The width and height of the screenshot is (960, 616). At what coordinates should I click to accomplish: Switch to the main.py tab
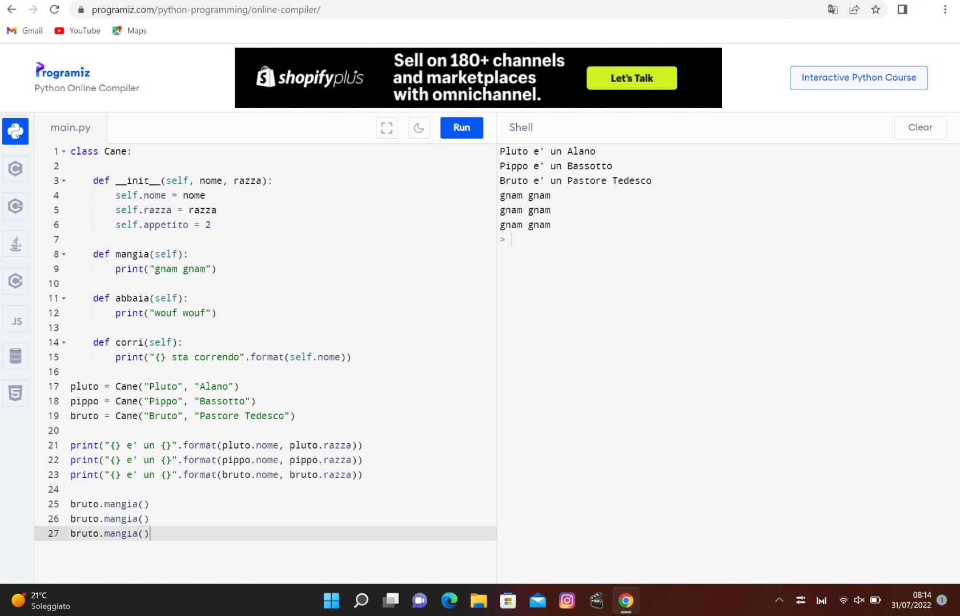pos(70,128)
